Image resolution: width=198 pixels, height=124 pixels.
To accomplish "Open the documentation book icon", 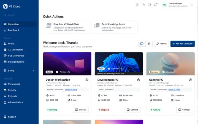I will tap(137, 5).
